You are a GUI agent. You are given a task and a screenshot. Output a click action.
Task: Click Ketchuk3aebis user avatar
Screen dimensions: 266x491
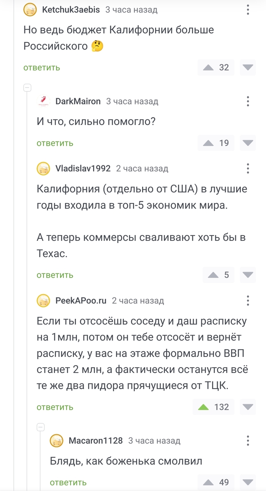[x=30, y=10]
